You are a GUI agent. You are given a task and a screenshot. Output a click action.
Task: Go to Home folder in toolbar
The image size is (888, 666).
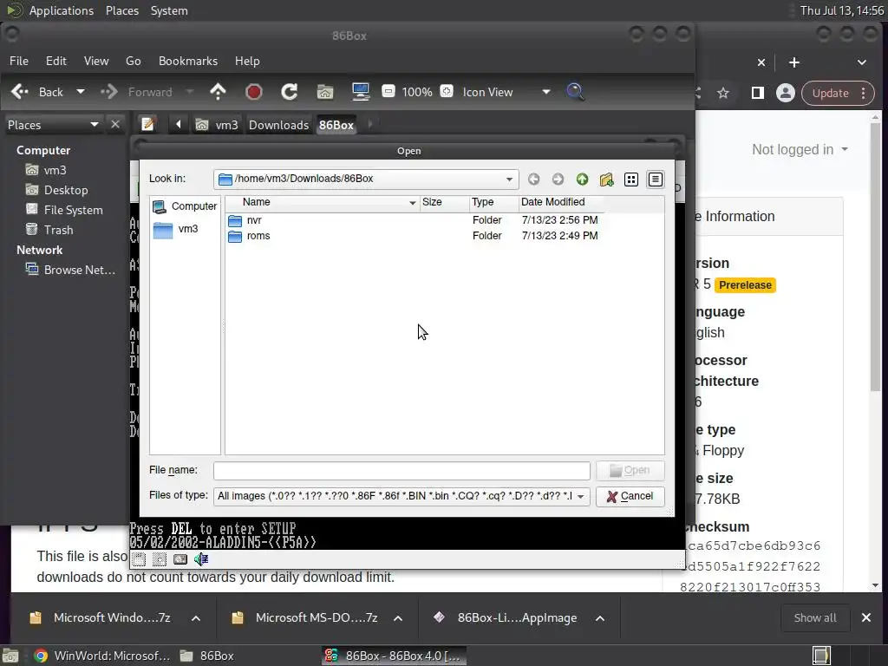coord(325,92)
